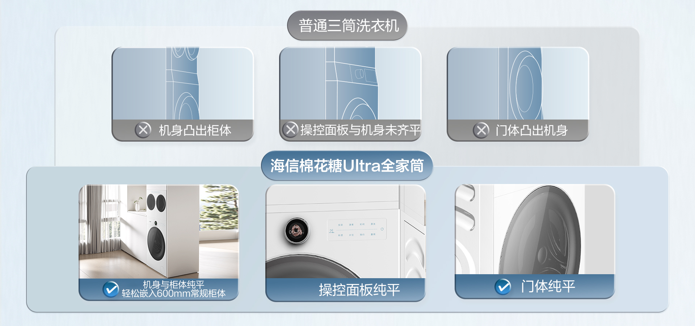The width and height of the screenshot is (695, 326).
Task: Click the power icon on the washer touch panel
Action: (382, 229)
